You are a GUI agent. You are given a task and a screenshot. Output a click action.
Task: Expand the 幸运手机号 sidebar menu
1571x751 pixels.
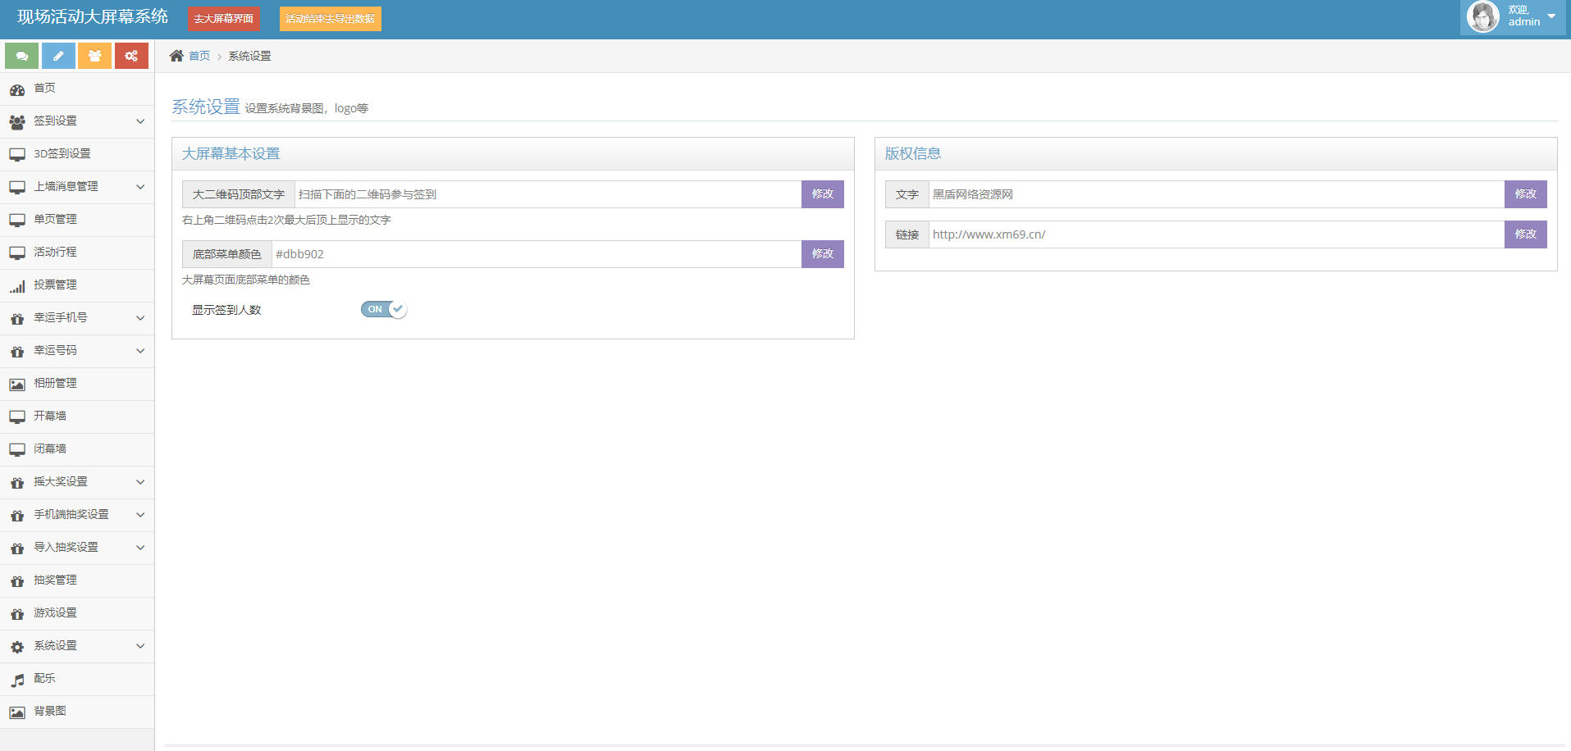[x=77, y=318]
